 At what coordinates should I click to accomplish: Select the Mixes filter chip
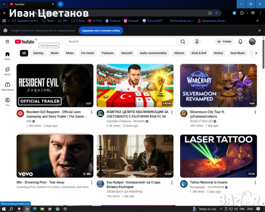[x=70, y=53]
